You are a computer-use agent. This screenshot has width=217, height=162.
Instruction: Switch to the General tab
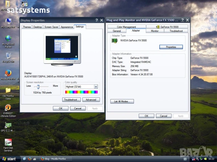point(117,31)
